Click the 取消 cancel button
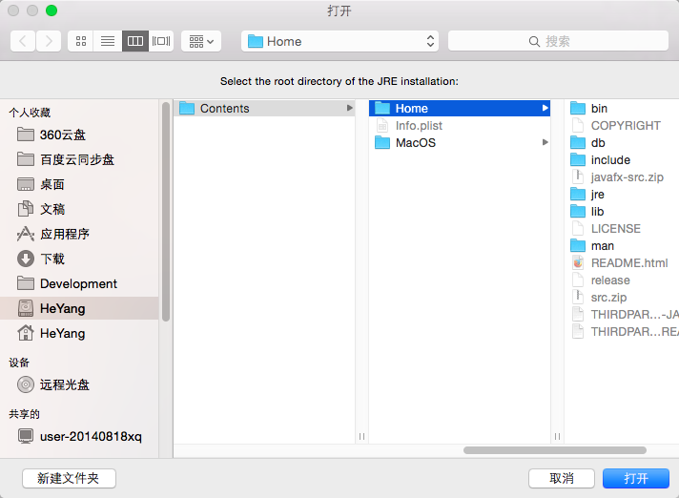 tap(562, 479)
